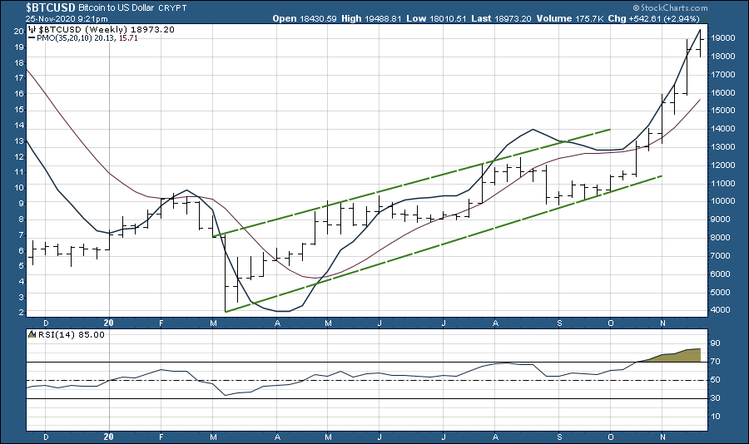
Task: Click the upper green dashed channel line
Action: [416, 183]
